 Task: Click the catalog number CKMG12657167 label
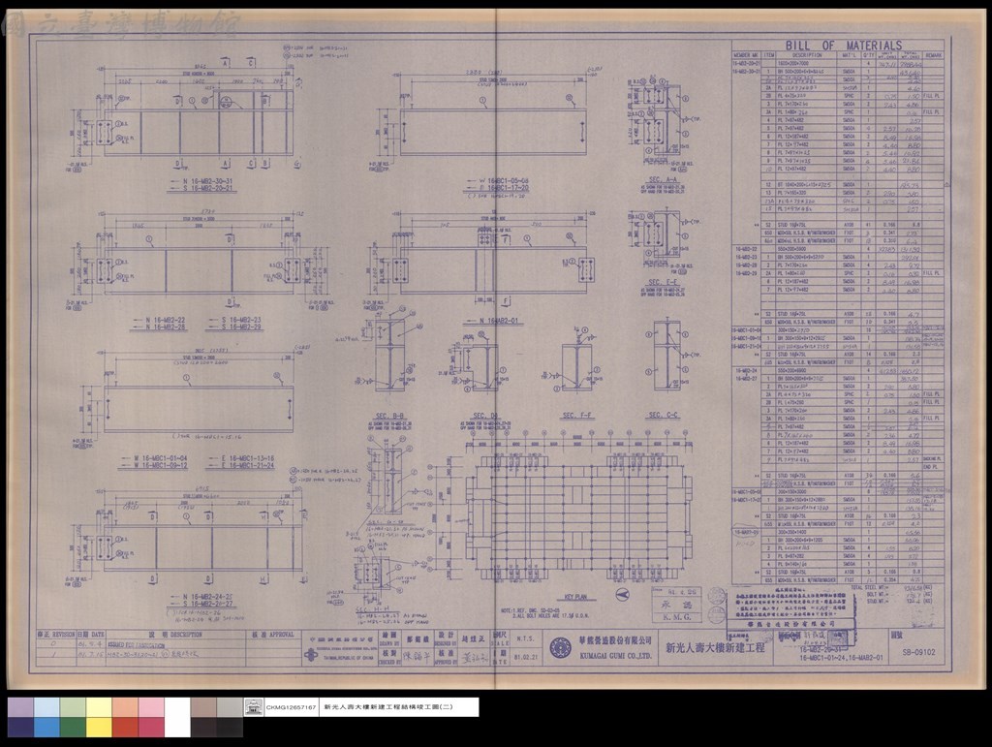(x=291, y=707)
